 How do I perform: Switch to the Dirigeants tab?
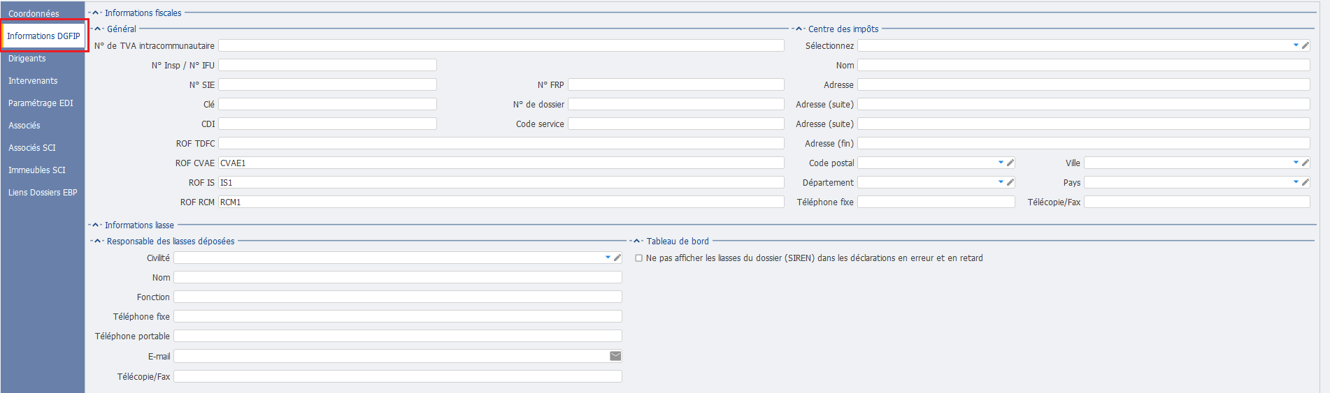[x=27, y=59]
